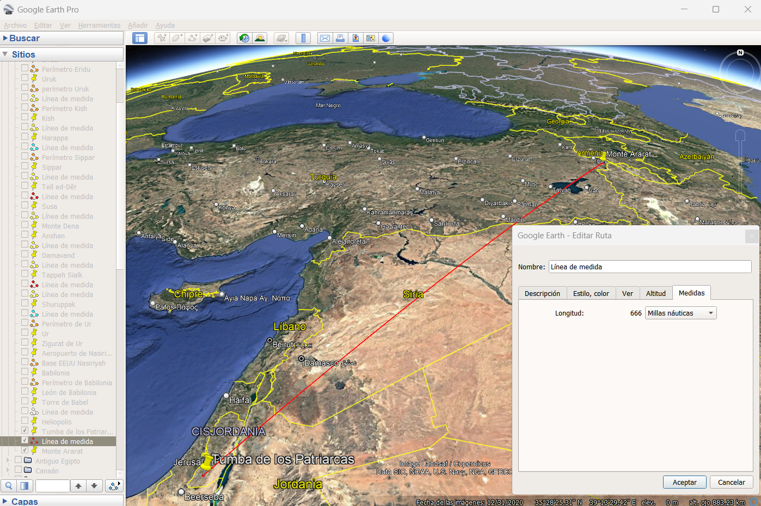Image resolution: width=761 pixels, height=506 pixels.
Task: Expand the Capas panel
Action: click(x=5, y=501)
